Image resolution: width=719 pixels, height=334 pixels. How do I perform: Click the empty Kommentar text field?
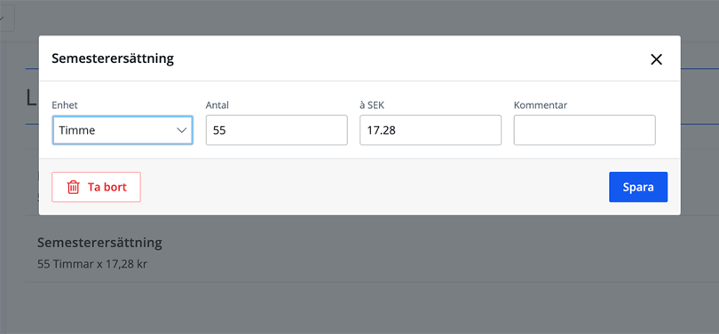tap(584, 130)
